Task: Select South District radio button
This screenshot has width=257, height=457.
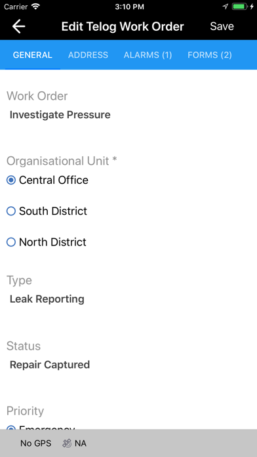Action: 11,211
